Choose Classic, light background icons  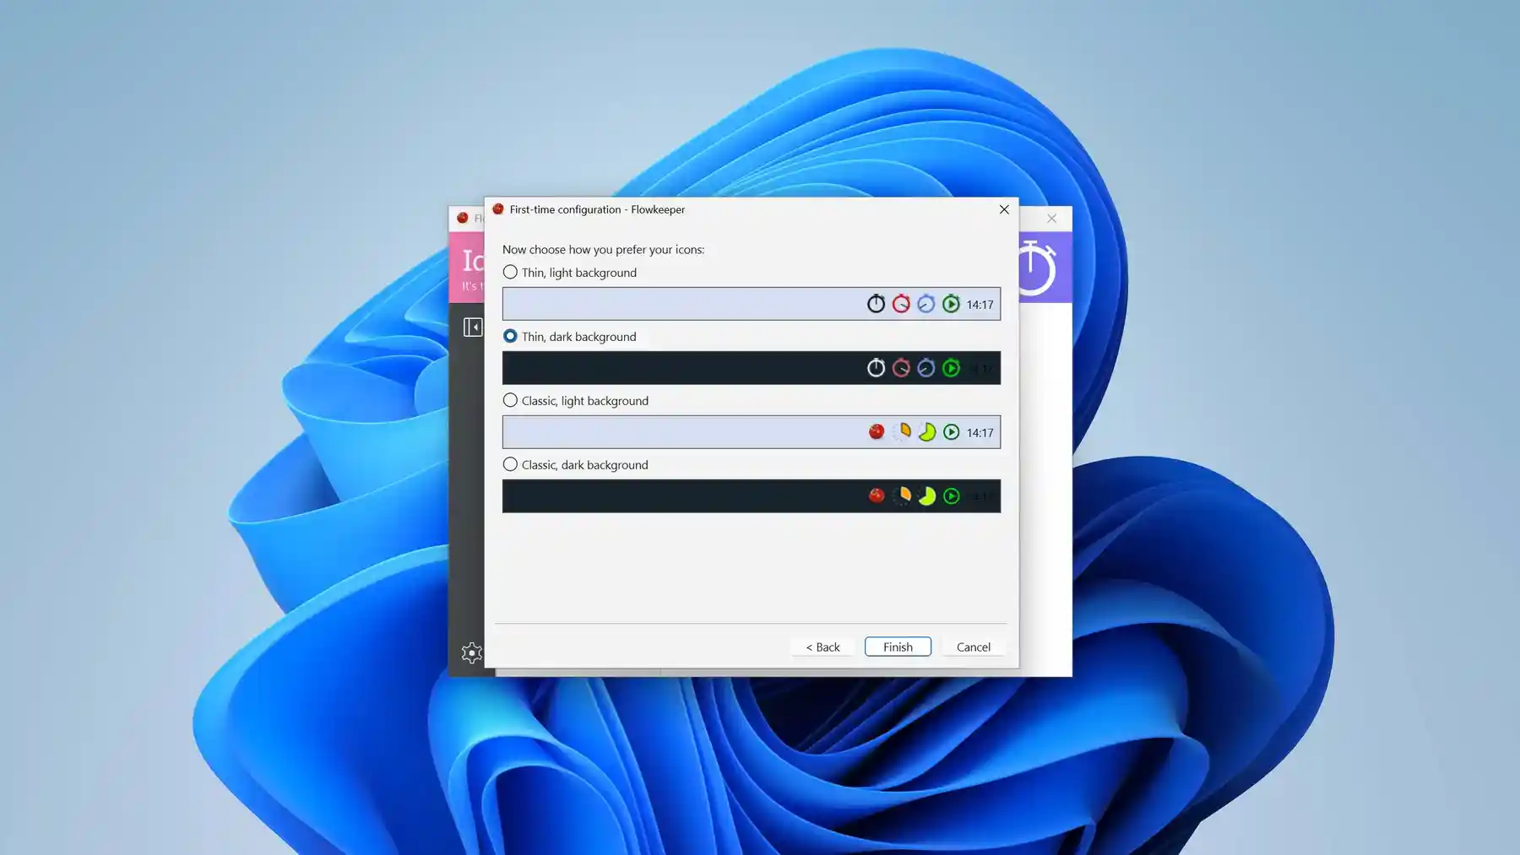(x=510, y=400)
